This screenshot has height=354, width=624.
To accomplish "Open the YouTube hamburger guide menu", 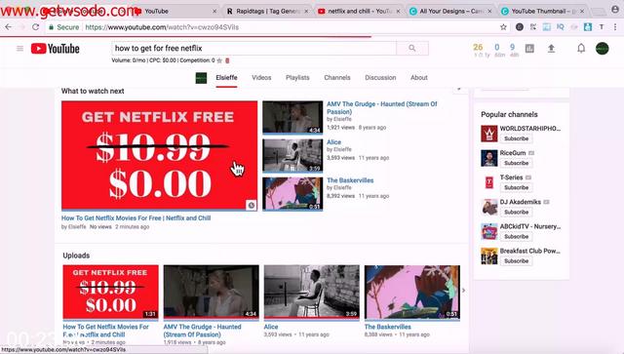I will (x=19, y=49).
